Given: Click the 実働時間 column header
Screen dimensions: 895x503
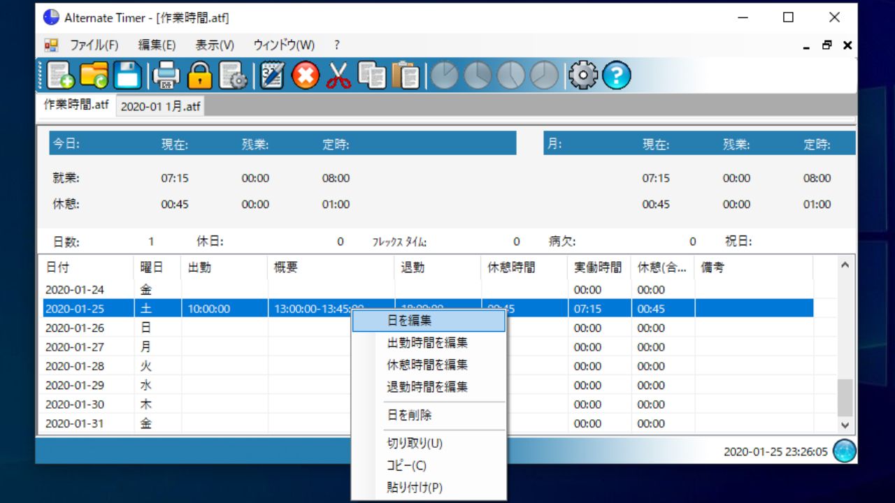Looking at the screenshot, I should tap(599, 268).
